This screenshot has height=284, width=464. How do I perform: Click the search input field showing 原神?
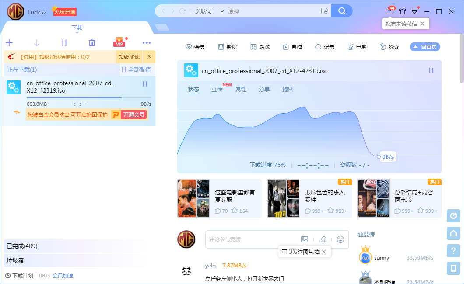point(272,11)
